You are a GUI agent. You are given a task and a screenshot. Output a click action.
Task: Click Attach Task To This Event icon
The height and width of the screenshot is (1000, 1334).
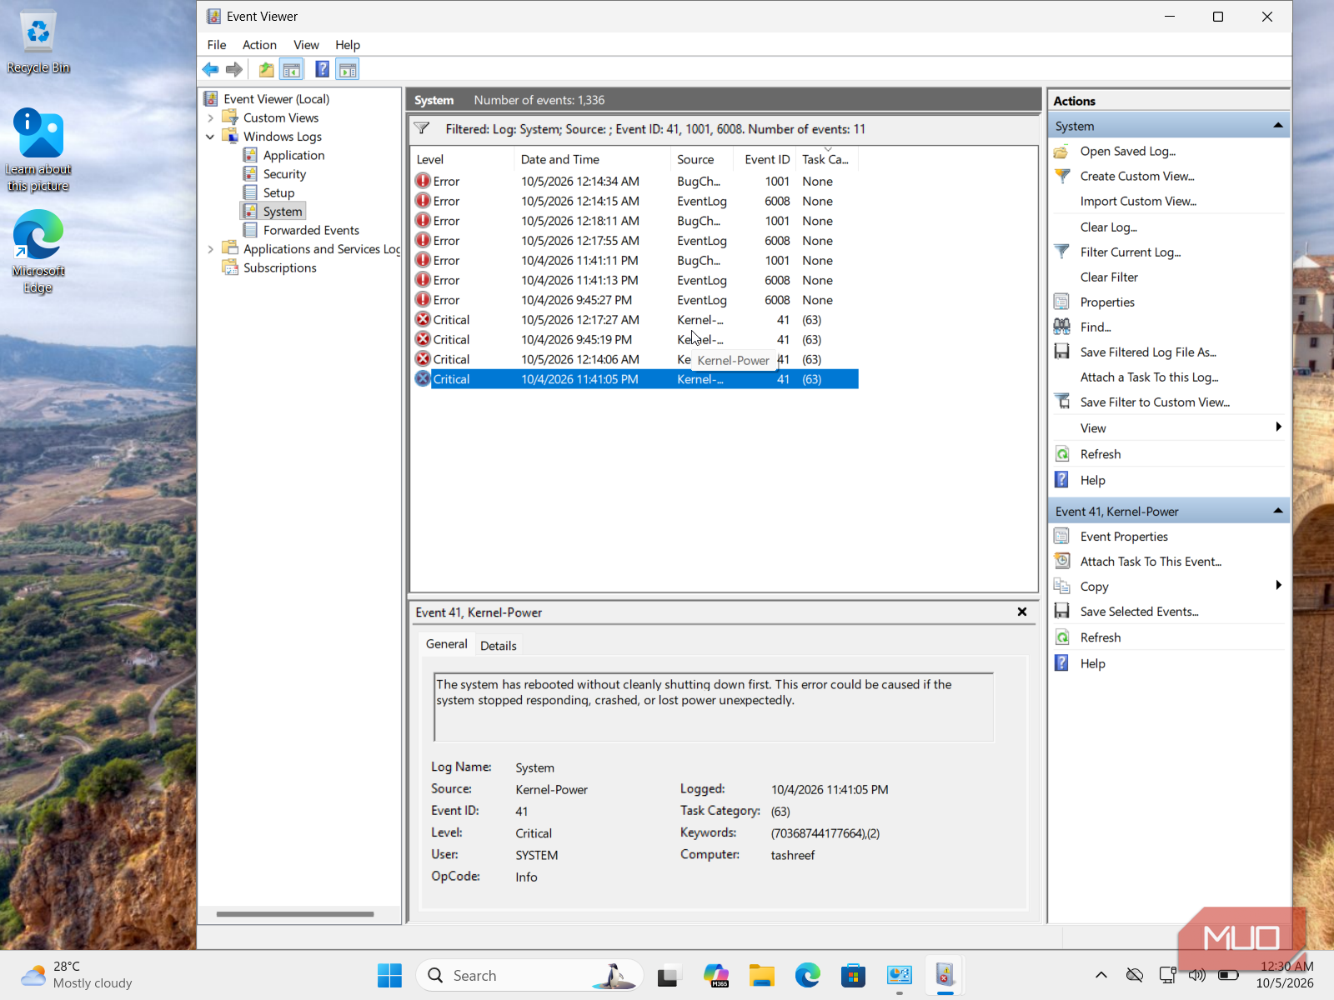[x=1061, y=561]
